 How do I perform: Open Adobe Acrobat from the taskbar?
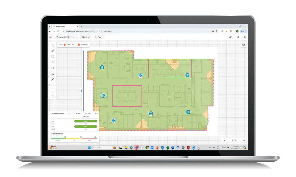click(188, 147)
